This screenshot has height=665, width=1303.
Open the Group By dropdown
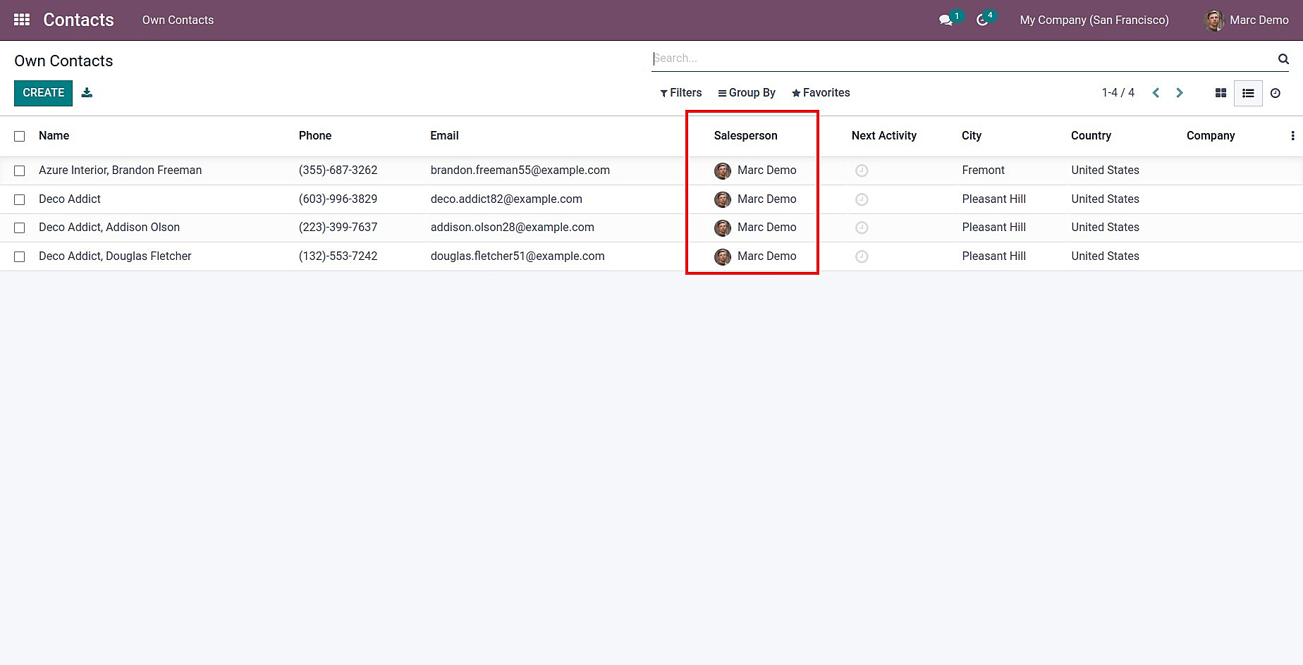tap(747, 93)
